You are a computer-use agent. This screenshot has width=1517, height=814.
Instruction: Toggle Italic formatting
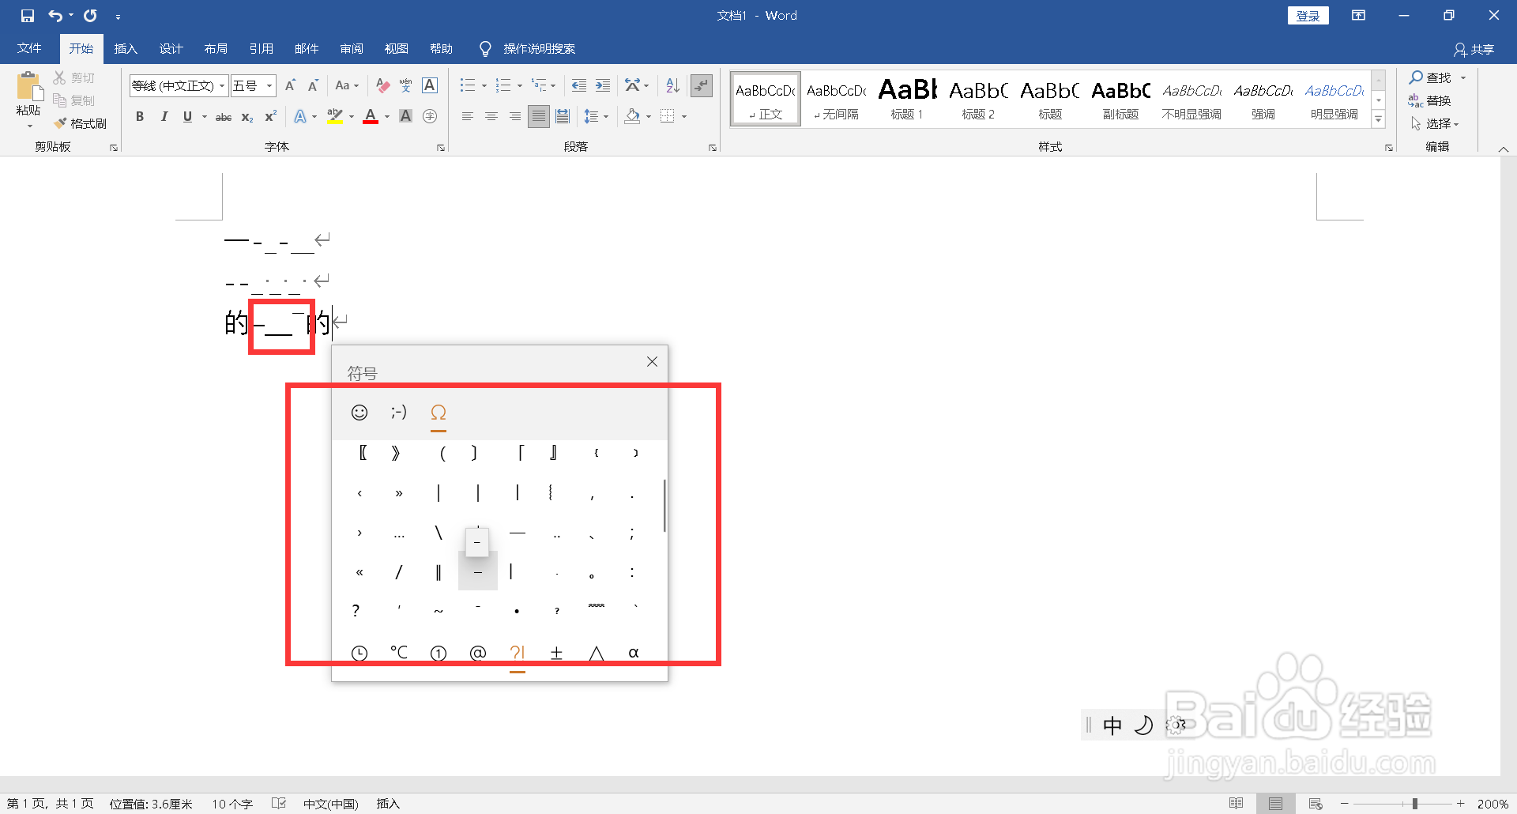[x=164, y=117]
